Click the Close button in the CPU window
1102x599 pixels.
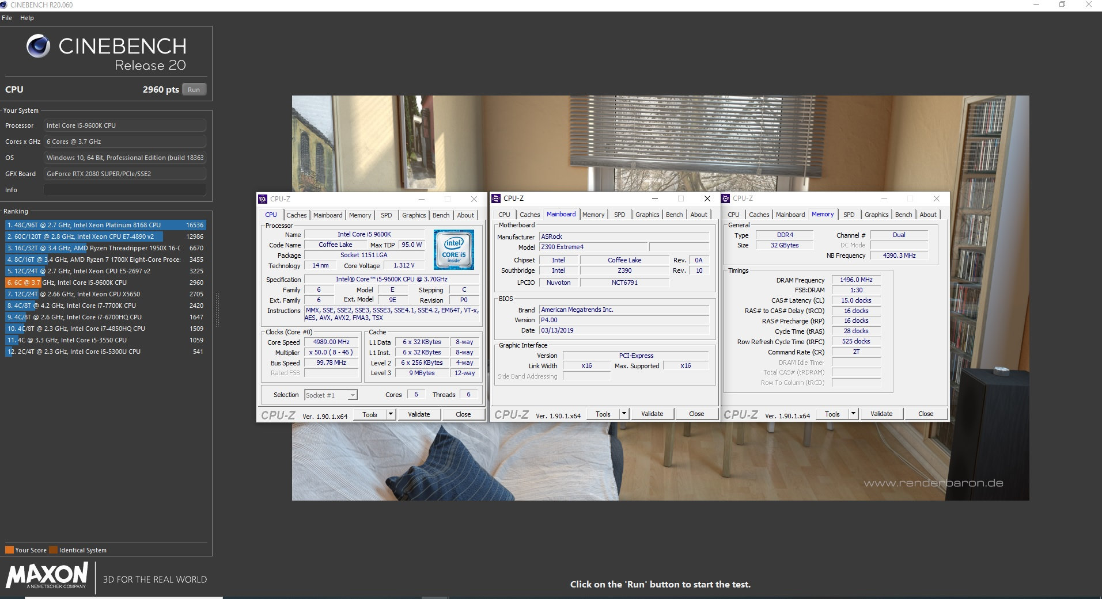coord(463,414)
